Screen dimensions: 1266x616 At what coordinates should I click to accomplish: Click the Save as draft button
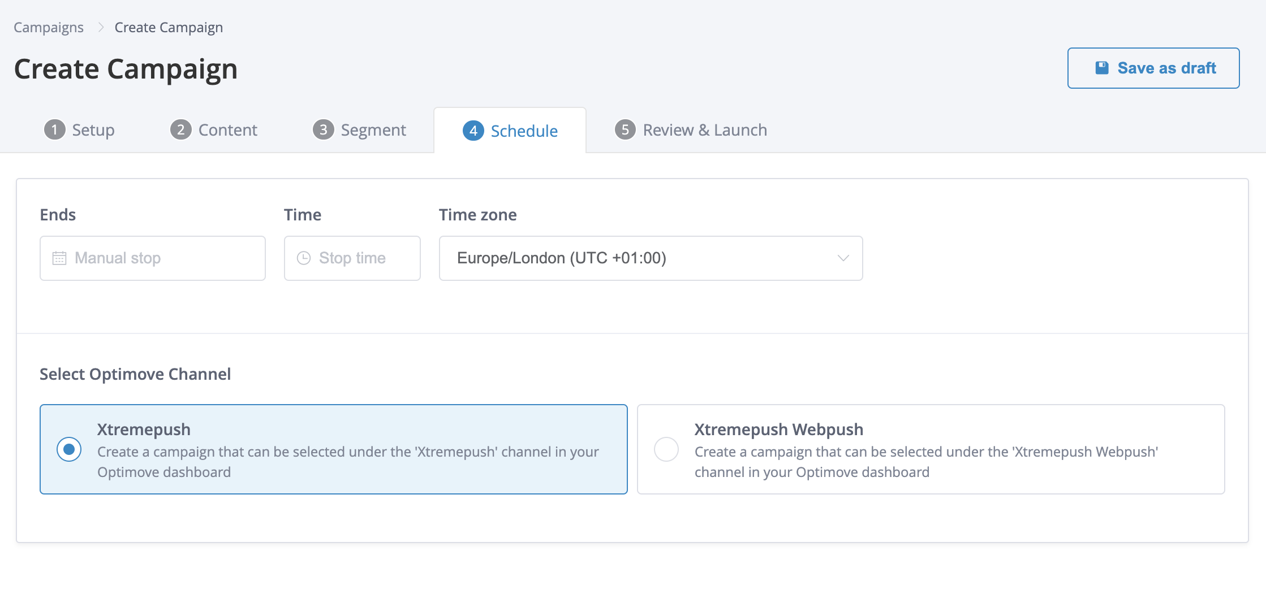pos(1153,68)
